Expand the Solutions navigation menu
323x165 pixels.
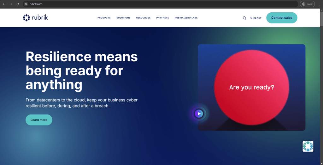coord(123,18)
